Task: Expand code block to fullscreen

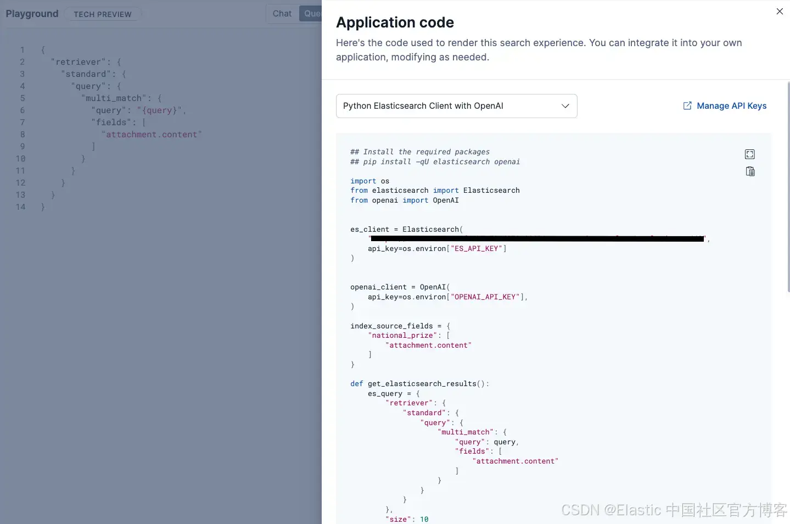Action: (750, 154)
